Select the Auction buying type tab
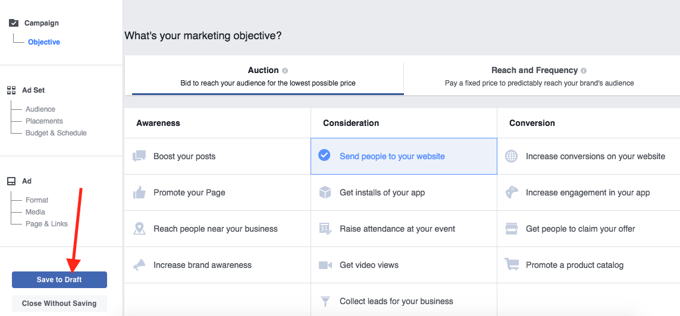 point(268,77)
